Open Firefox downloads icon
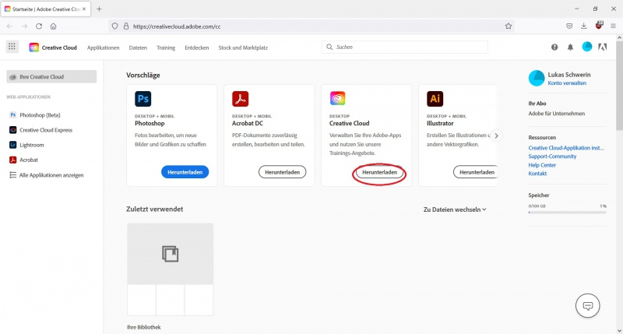This screenshot has height=334, width=623. [x=583, y=26]
